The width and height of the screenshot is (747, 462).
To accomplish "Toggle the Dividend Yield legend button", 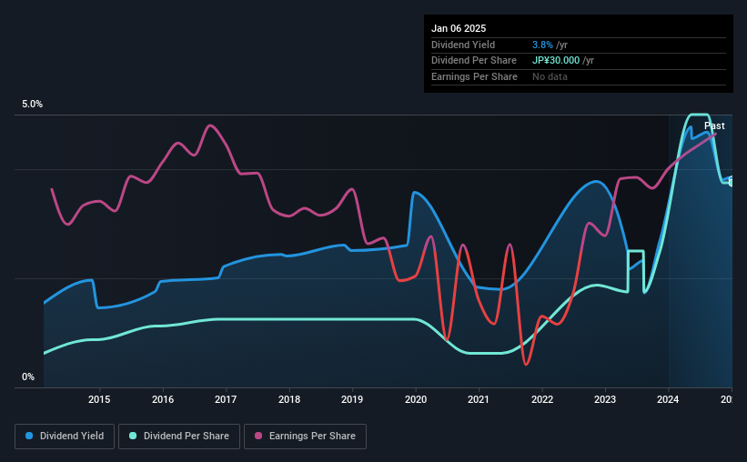I will tap(65, 437).
